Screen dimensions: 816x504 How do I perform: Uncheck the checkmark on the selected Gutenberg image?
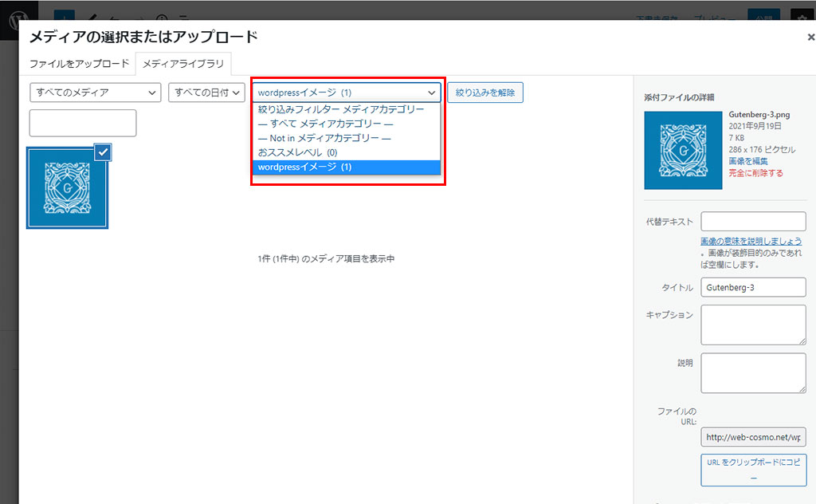click(x=102, y=152)
